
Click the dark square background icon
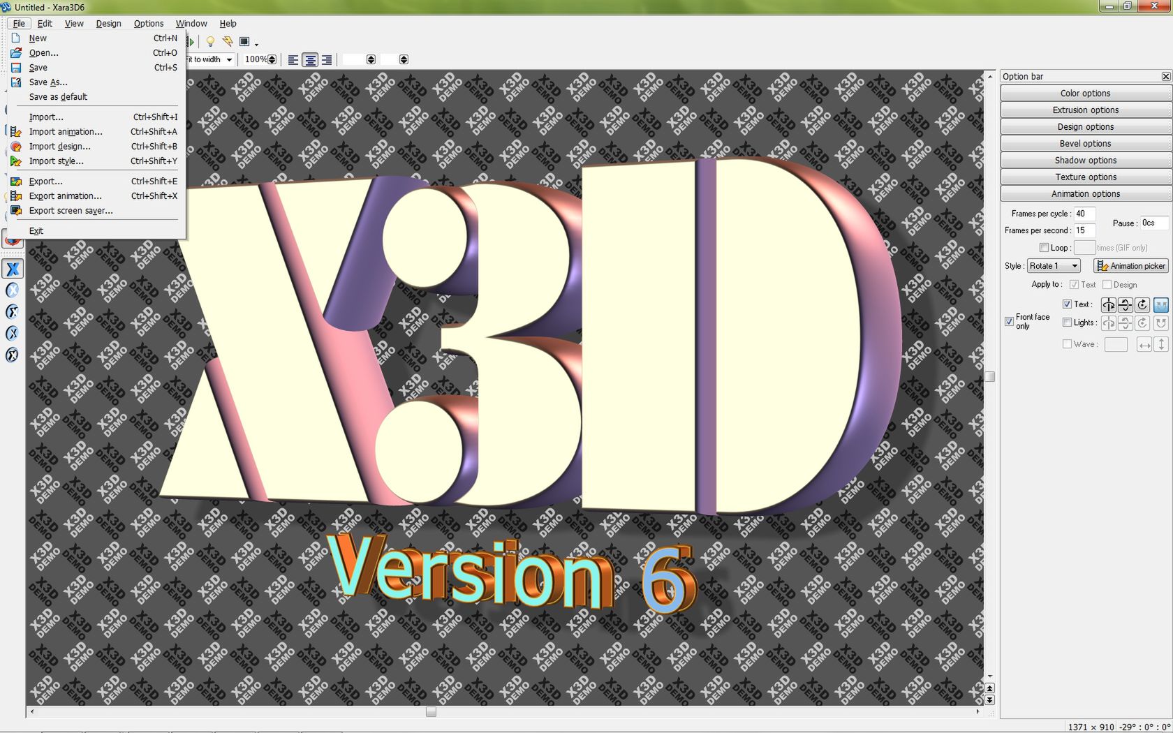coord(244,42)
